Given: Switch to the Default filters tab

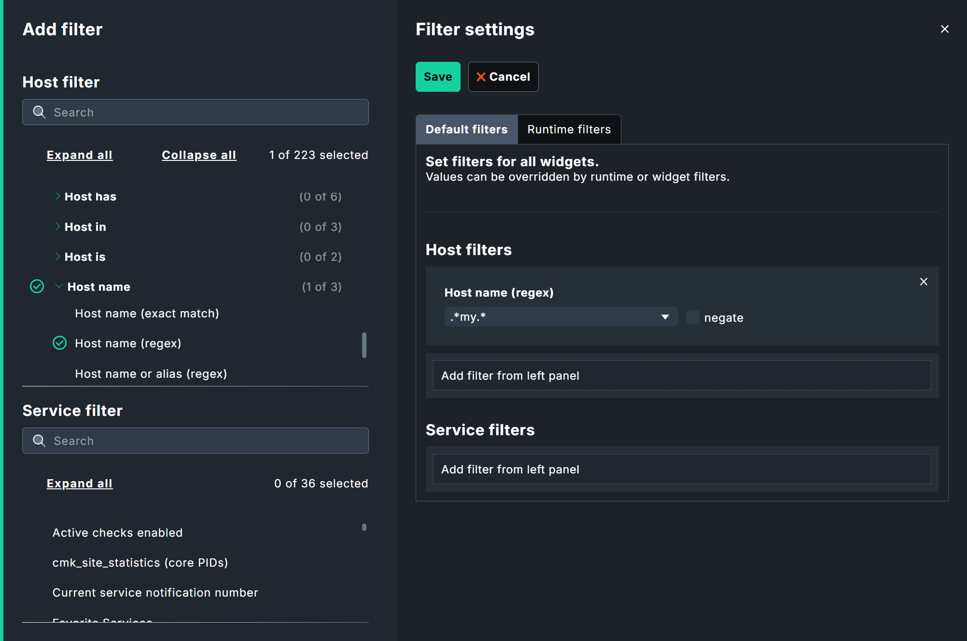Looking at the screenshot, I should (466, 129).
